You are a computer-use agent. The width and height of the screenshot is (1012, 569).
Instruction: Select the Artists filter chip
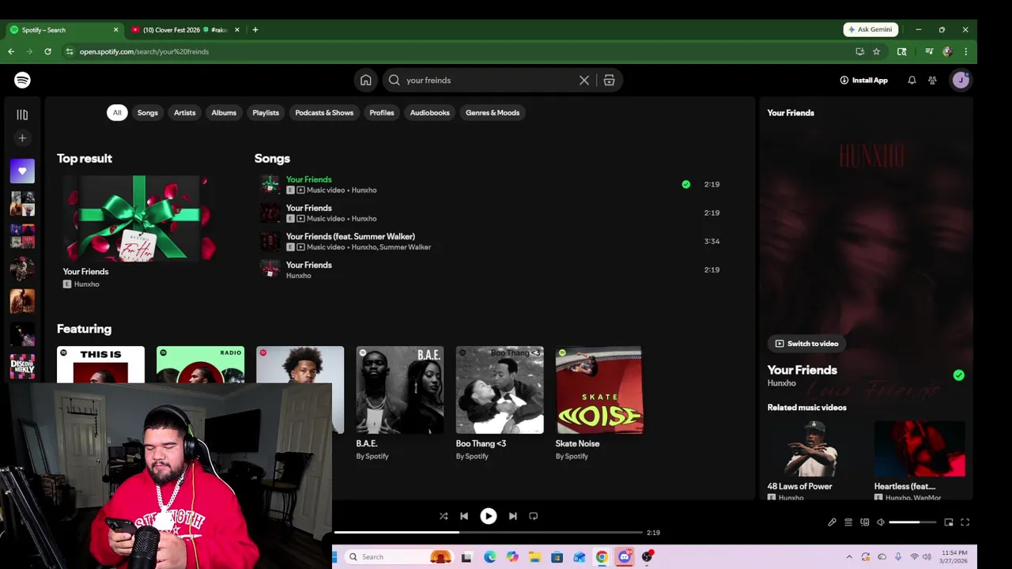[x=184, y=112]
